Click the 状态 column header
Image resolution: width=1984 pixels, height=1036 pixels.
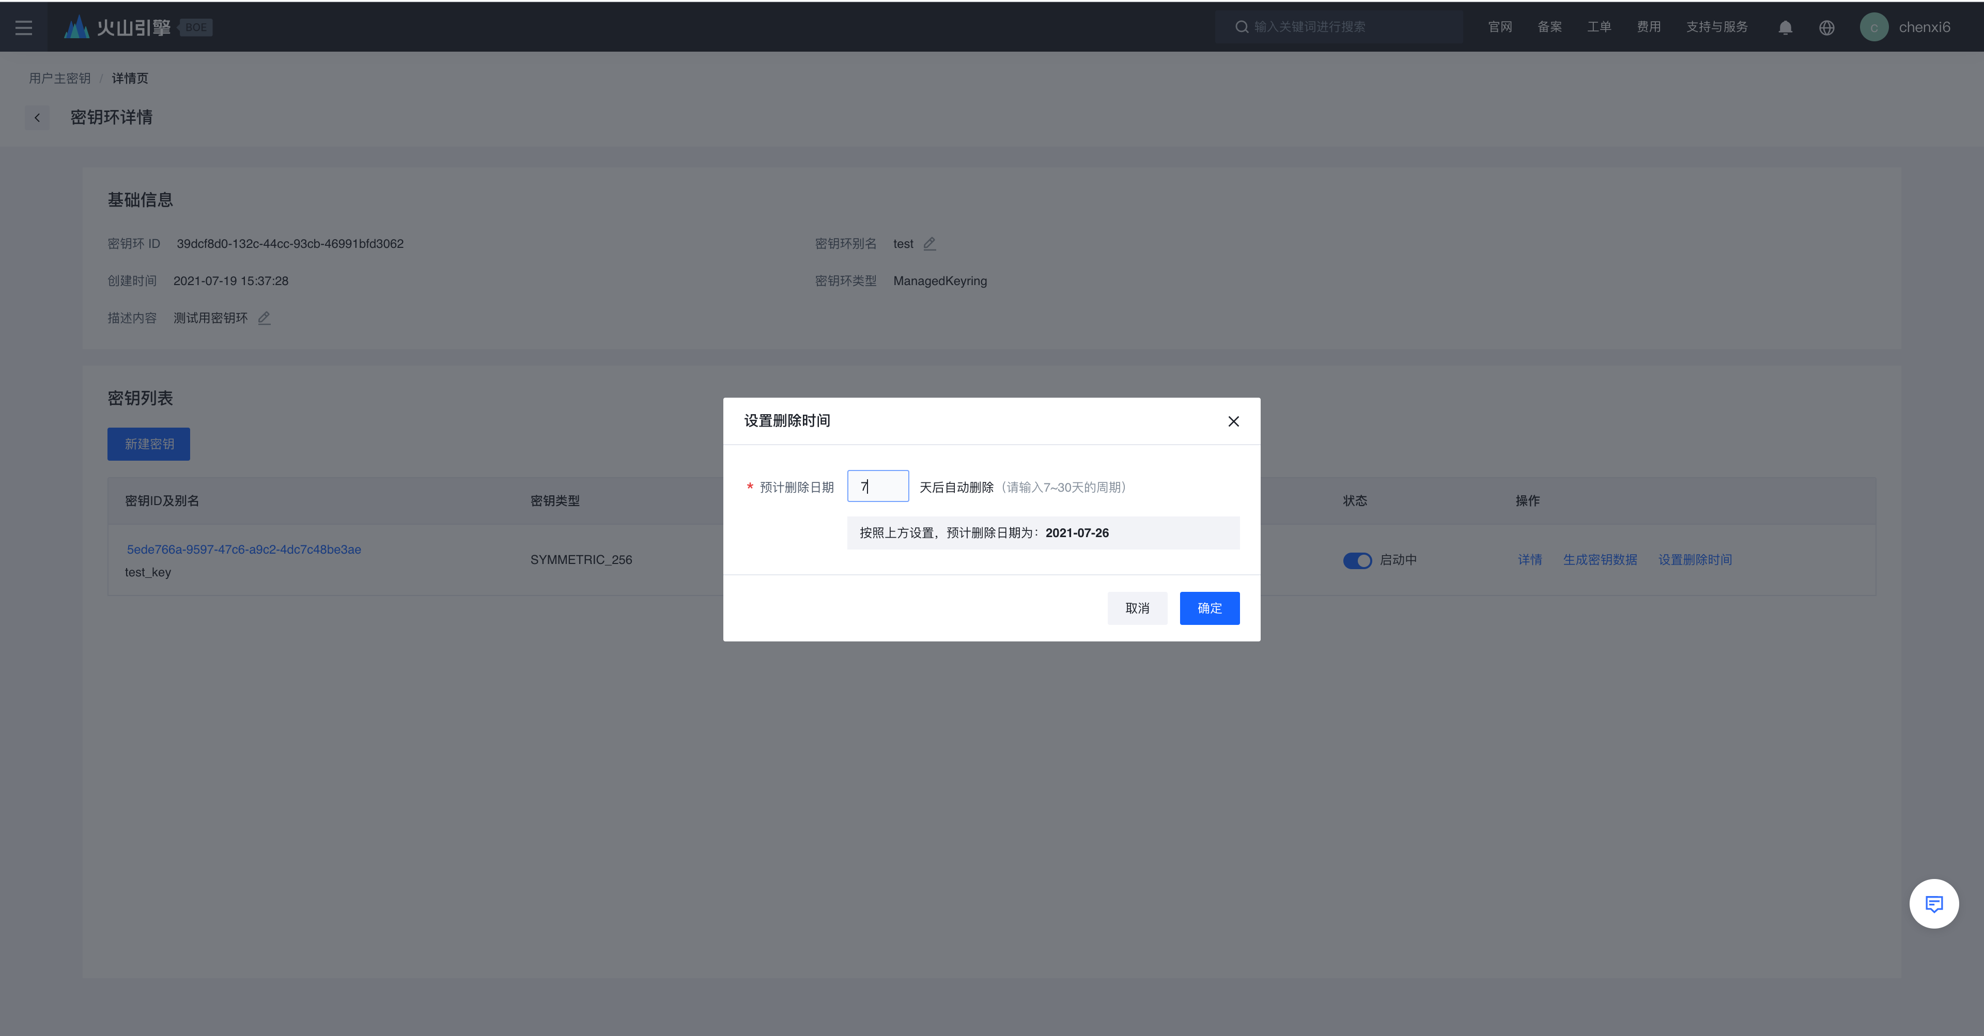click(1356, 501)
